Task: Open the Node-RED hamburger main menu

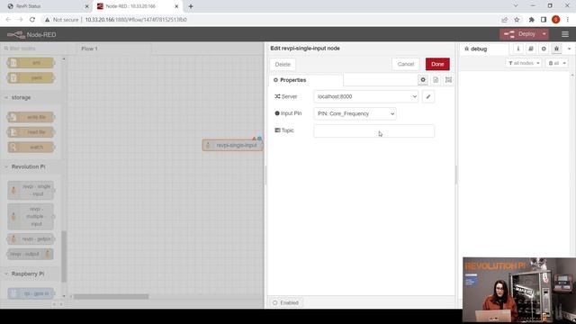Action: [x=565, y=34]
